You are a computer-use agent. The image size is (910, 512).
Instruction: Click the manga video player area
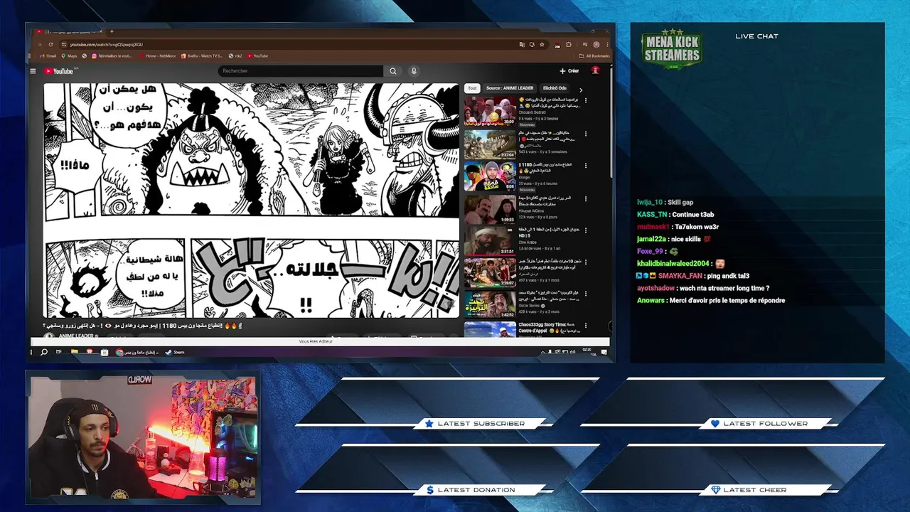click(x=251, y=201)
